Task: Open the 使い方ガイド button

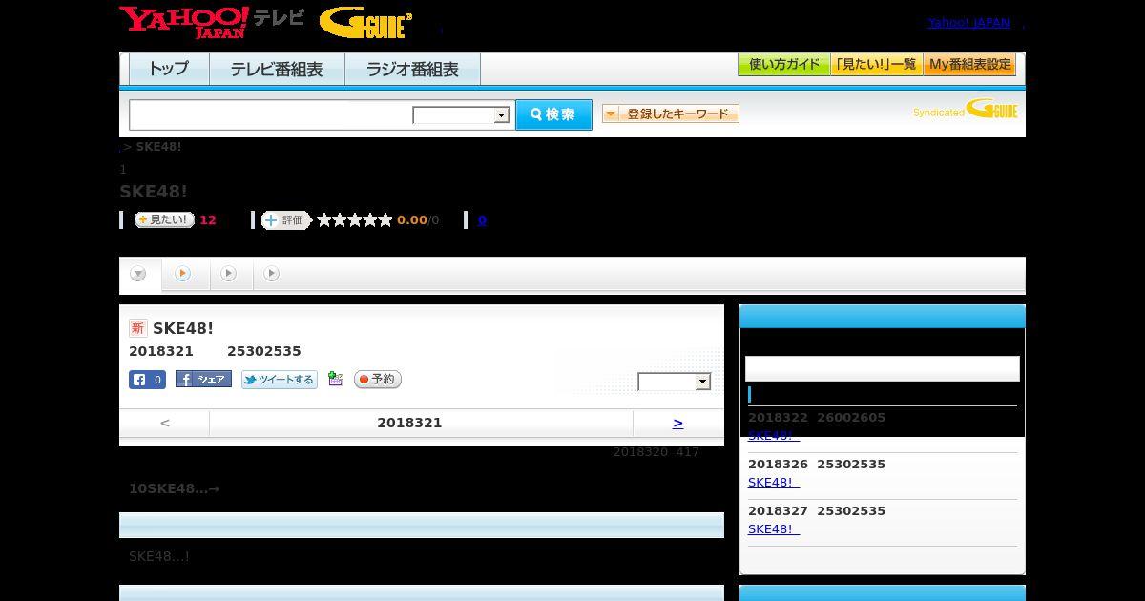Action: [x=783, y=65]
